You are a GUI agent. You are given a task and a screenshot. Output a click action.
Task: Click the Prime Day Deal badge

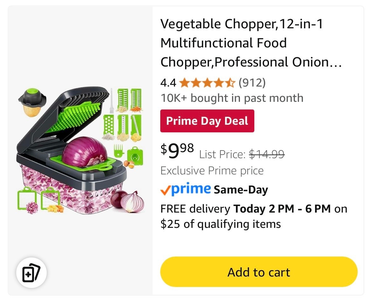coord(207,121)
